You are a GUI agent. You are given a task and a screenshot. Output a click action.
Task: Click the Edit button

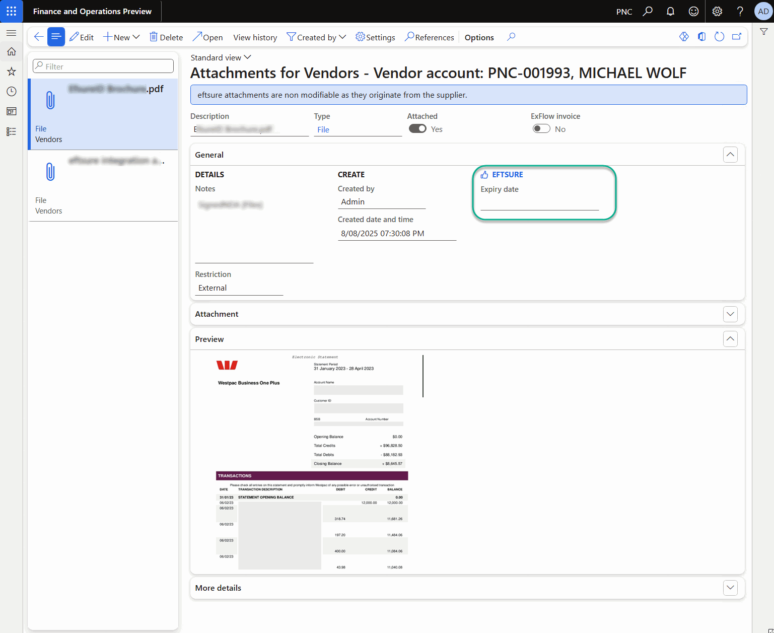(82, 37)
